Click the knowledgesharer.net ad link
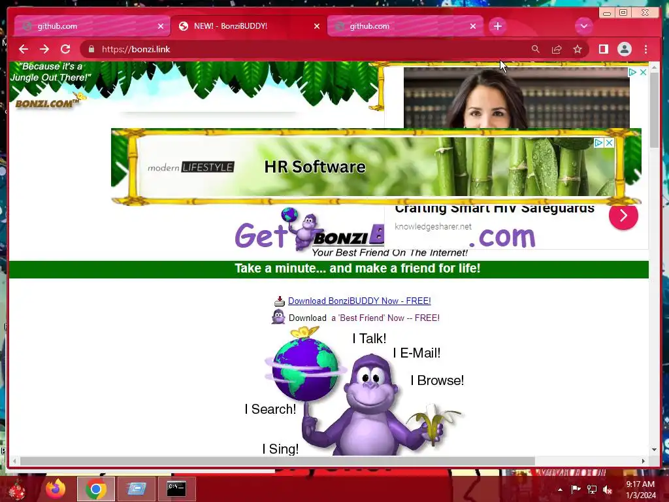Screen dimensions: 669x502 point(433,227)
